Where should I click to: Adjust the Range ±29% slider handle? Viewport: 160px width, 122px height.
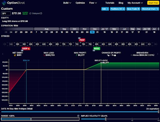(x=31, y=119)
